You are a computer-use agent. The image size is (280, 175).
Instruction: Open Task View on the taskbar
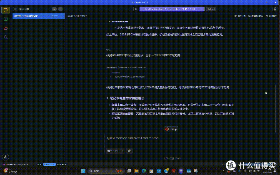(129, 171)
